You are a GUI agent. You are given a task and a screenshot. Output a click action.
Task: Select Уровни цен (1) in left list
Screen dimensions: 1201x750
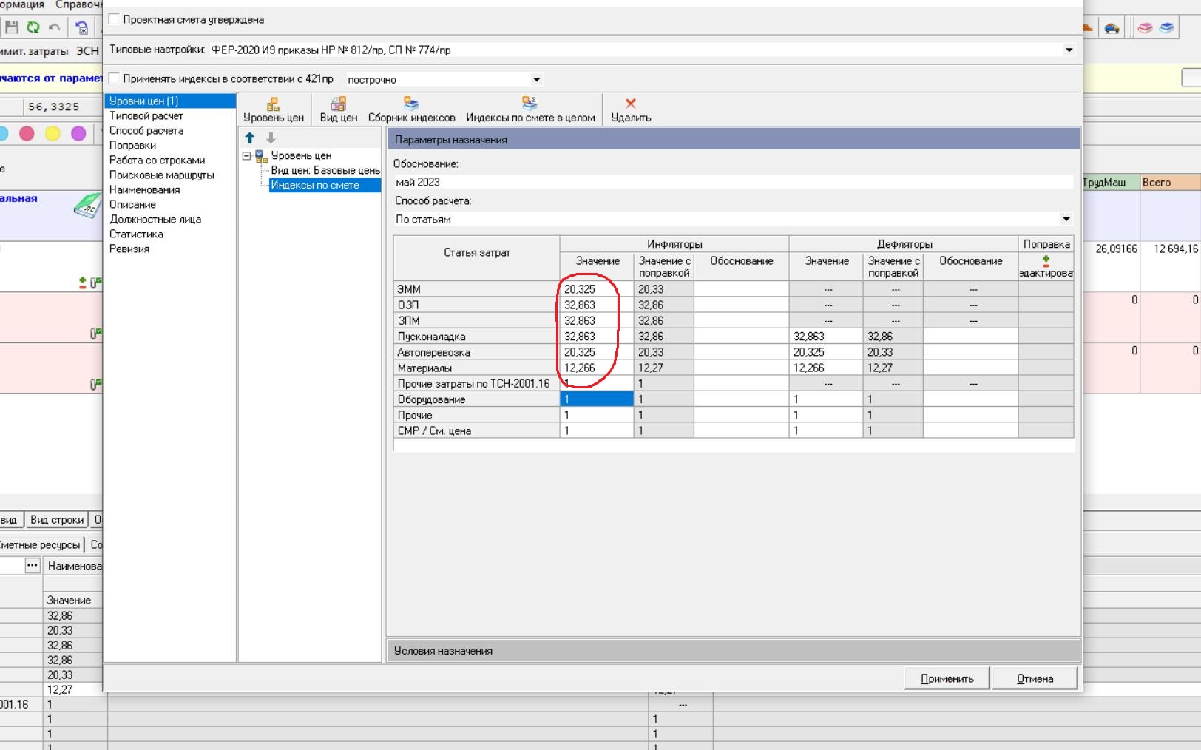(x=169, y=101)
